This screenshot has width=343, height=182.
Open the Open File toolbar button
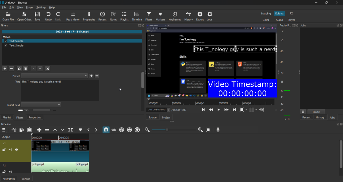[8, 16]
